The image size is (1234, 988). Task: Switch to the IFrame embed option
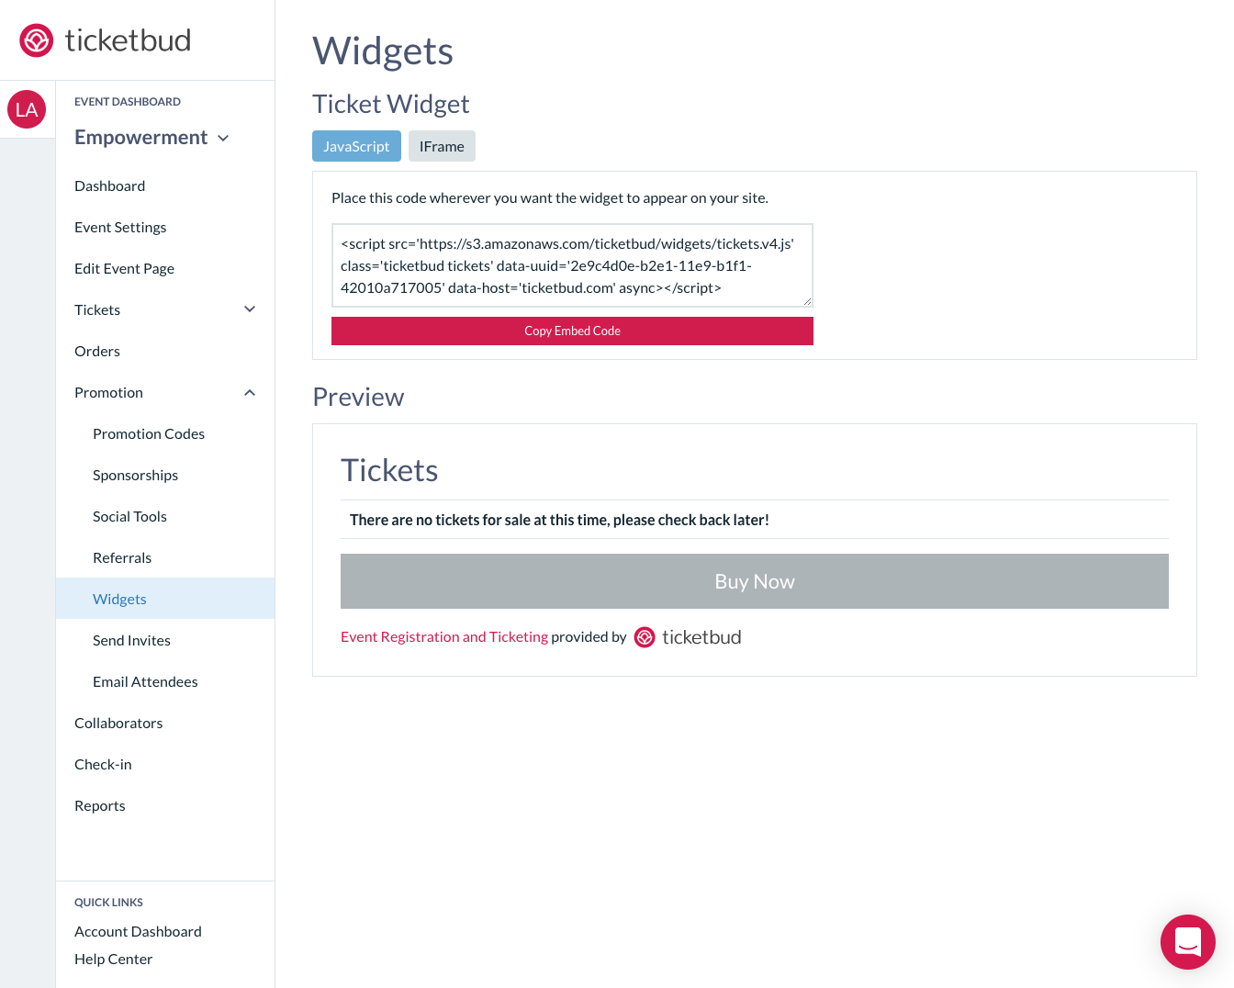coord(442,145)
